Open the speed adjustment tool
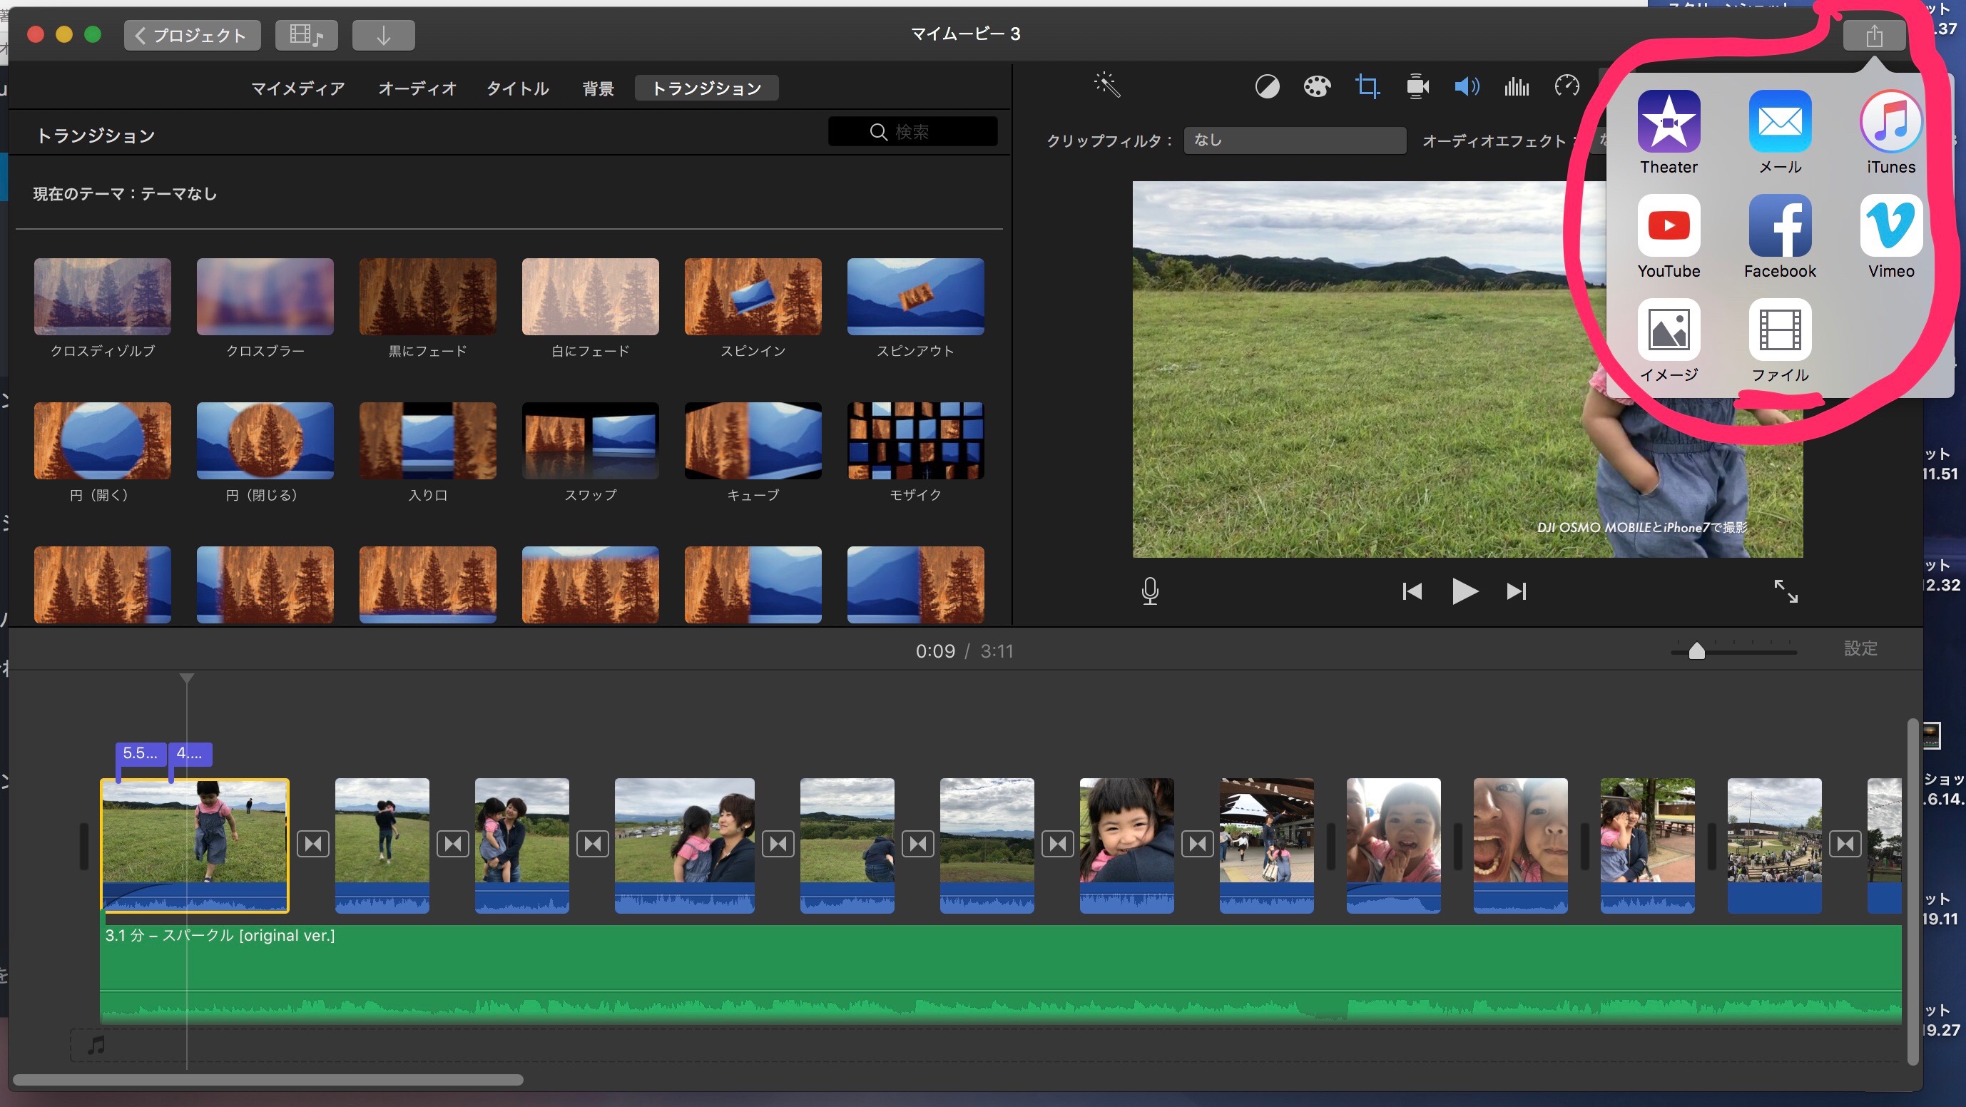The width and height of the screenshot is (1966, 1107). (1567, 86)
